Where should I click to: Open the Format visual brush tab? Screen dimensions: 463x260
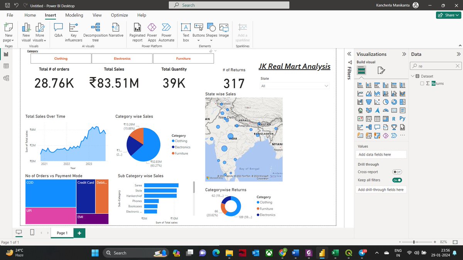tap(381, 70)
